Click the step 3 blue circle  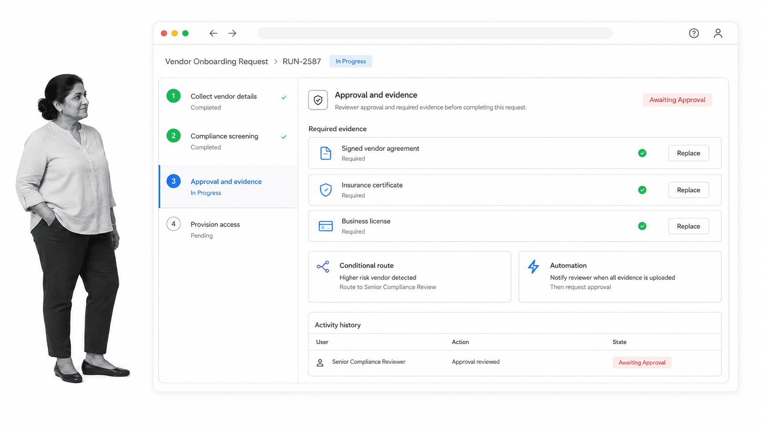[174, 181]
